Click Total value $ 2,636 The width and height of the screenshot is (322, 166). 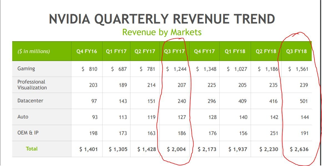(299, 149)
